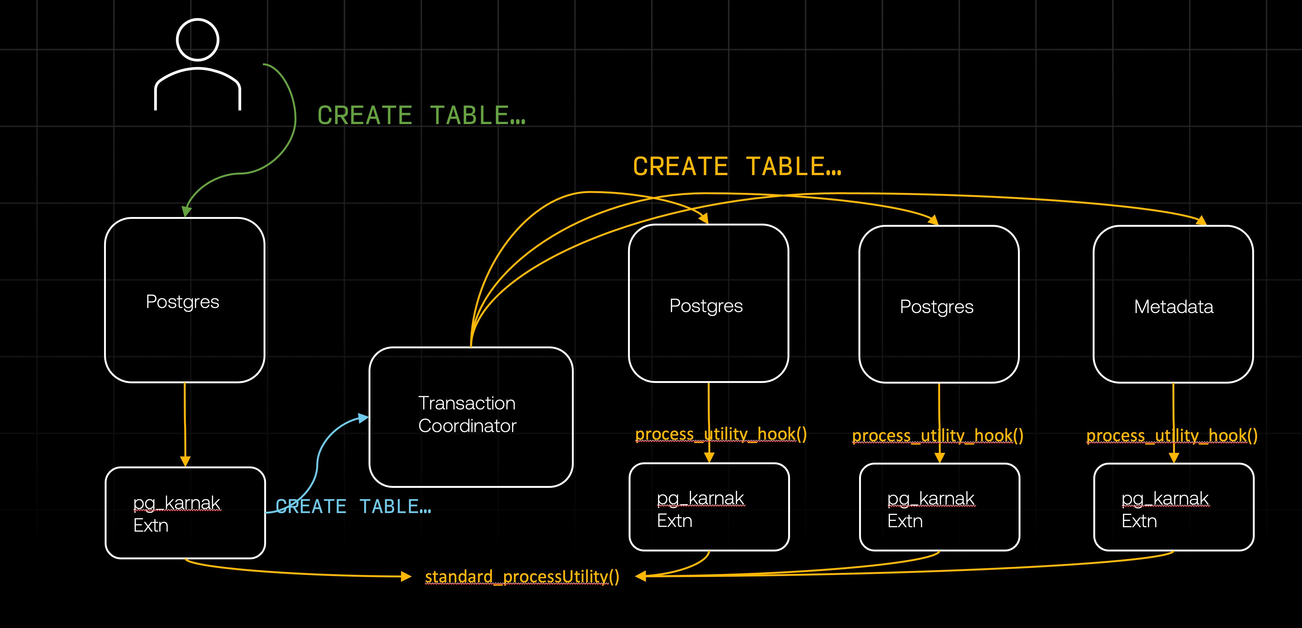This screenshot has width=1302, height=628.
Task: Click blue arrowhead pointing at Transaction Coordinator
Action: click(x=363, y=418)
